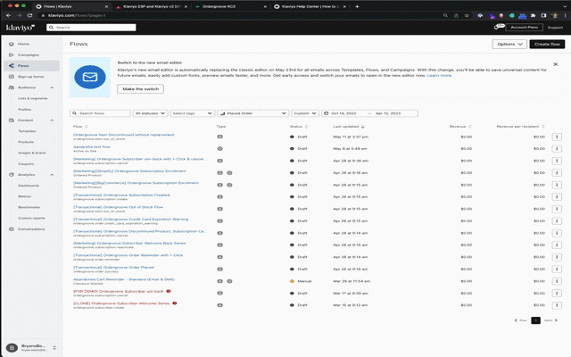Screen dimensions: 571x357
Task: Go to the Next page
Action: click(x=550, y=320)
